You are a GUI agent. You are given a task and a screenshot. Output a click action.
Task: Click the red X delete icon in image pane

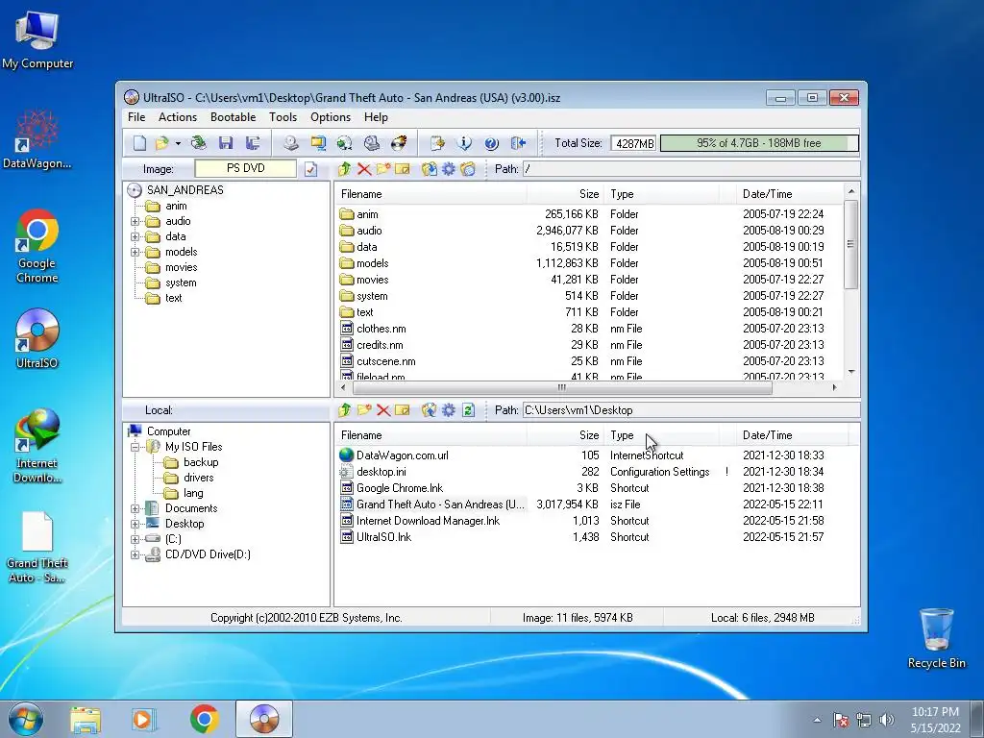point(364,169)
